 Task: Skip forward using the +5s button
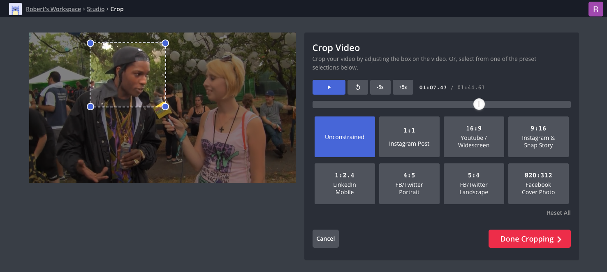pos(403,87)
